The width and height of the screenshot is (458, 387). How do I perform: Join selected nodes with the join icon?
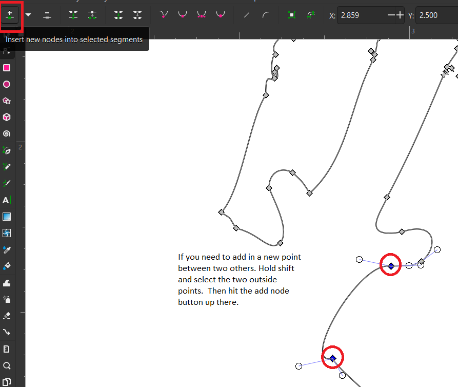73,15
